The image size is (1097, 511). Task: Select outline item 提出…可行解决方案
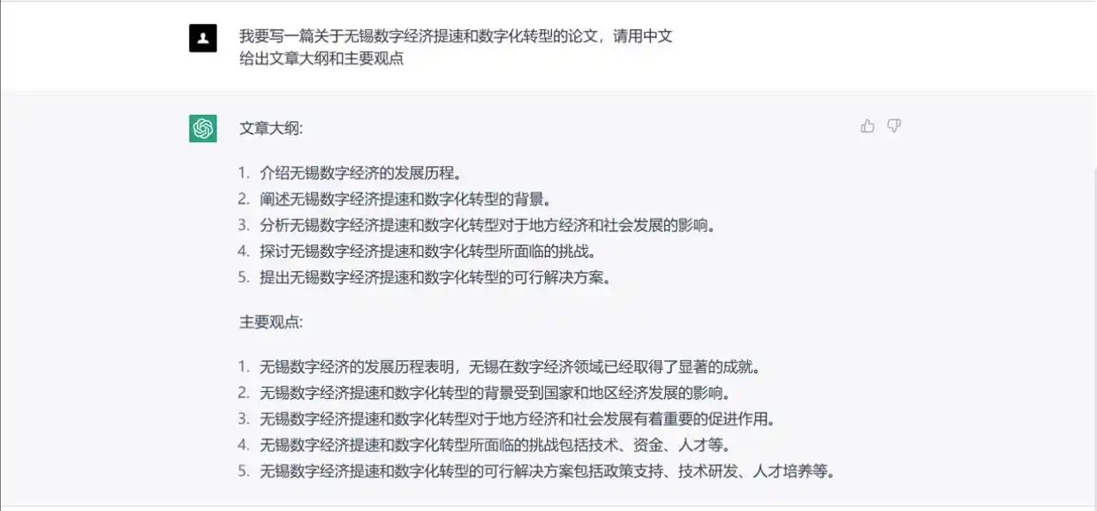point(435,277)
